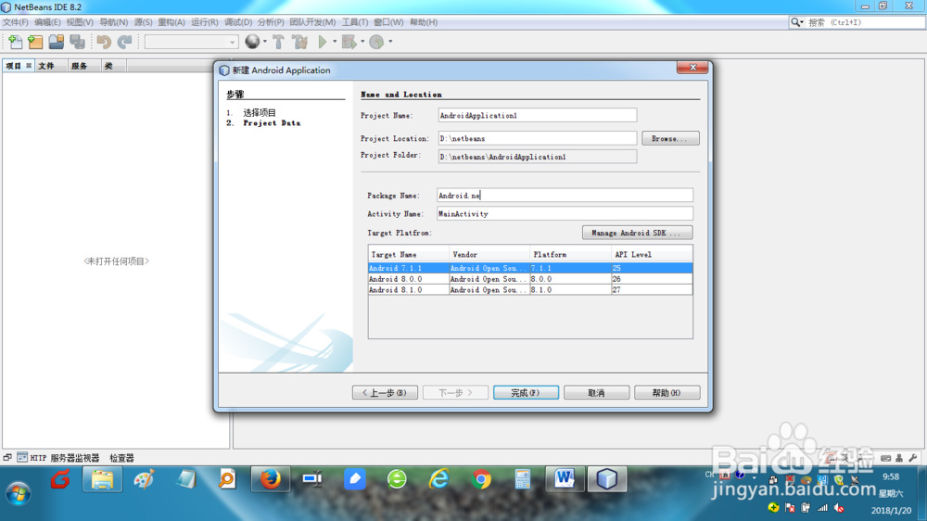Open the 帮助(H) menu
This screenshot has height=521, width=927.
pyautogui.click(x=424, y=22)
